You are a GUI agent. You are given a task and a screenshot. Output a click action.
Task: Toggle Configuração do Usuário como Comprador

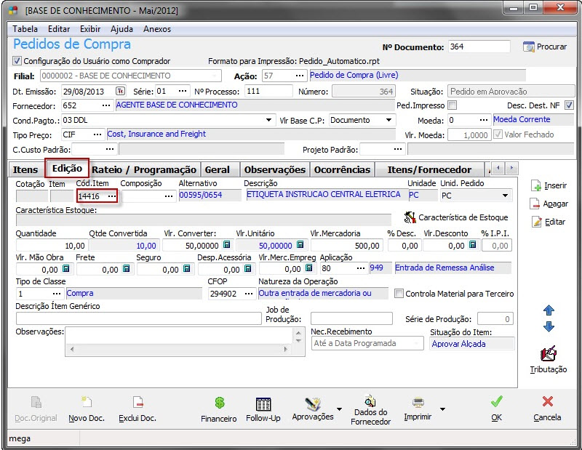pos(17,61)
